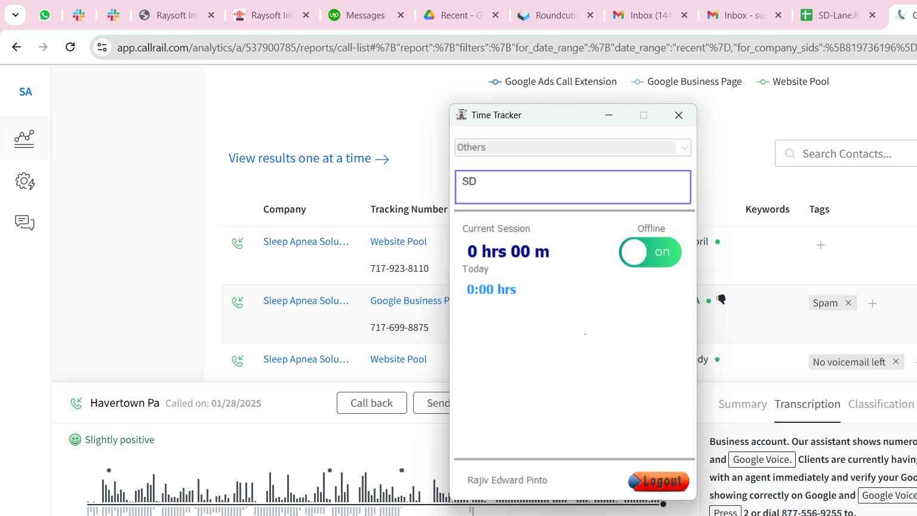Click inbound call icon on 717-923-8110 row

(238, 243)
